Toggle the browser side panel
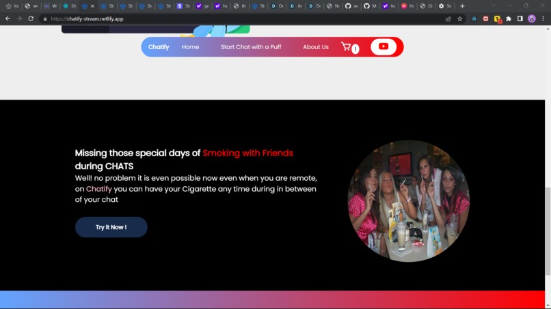Image resolution: width=551 pixels, height=309 pixels. (520, 19)
